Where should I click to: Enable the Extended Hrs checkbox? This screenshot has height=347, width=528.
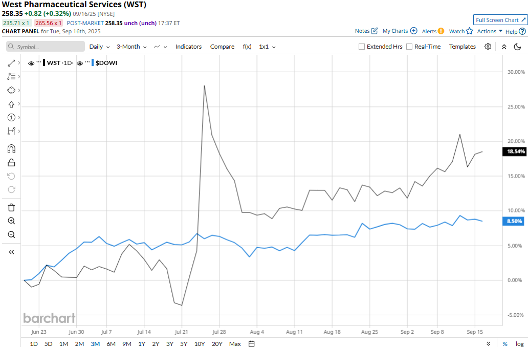pyautogui.click(x=362, y=47)
